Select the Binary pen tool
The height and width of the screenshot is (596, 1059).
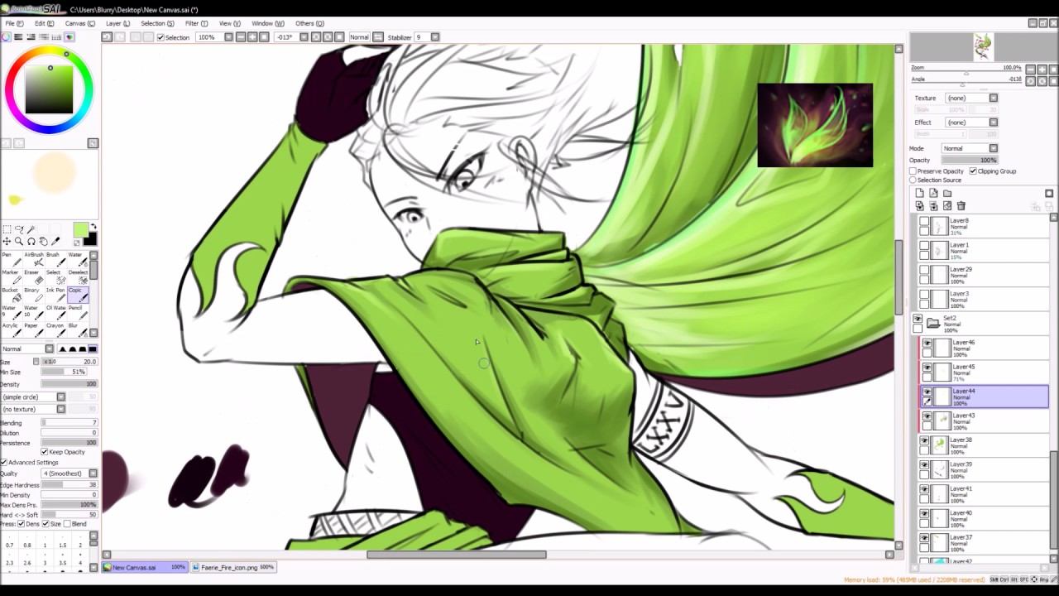[x=34, y=296]
